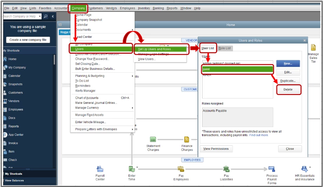Click Close button in Users and Roles
This screenshot has width=323, height=187.
[x=290, y=149]
